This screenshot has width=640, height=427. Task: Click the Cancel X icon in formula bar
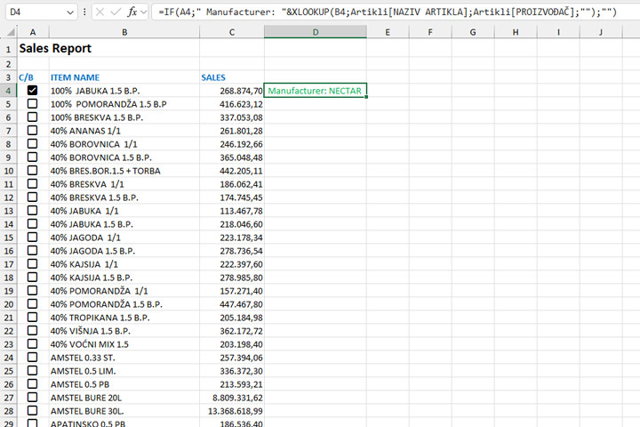100,12
